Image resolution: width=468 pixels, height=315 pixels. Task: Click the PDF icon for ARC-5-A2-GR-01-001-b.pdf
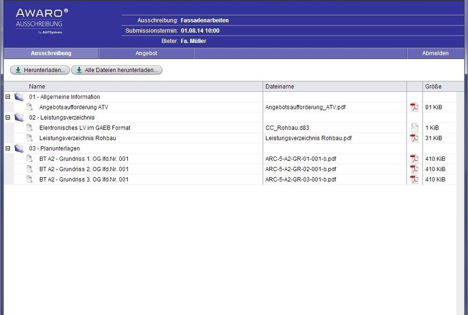coord(414,159)
